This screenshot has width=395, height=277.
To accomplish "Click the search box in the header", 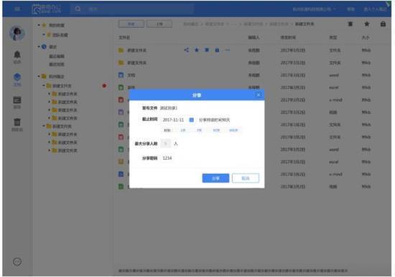I will click(x=132, y=9).
